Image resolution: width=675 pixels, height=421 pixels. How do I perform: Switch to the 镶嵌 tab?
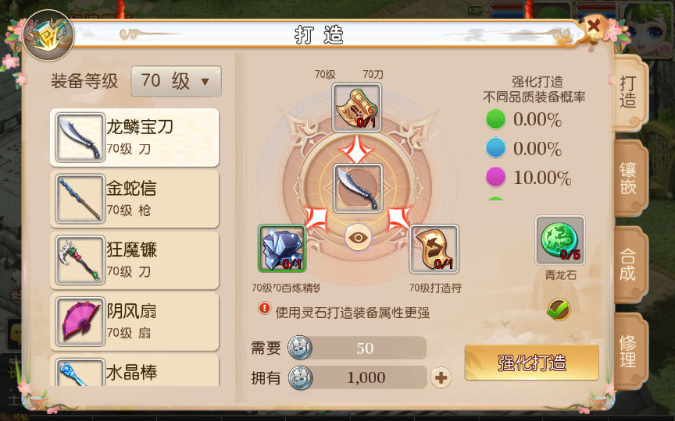click(630, 178)
